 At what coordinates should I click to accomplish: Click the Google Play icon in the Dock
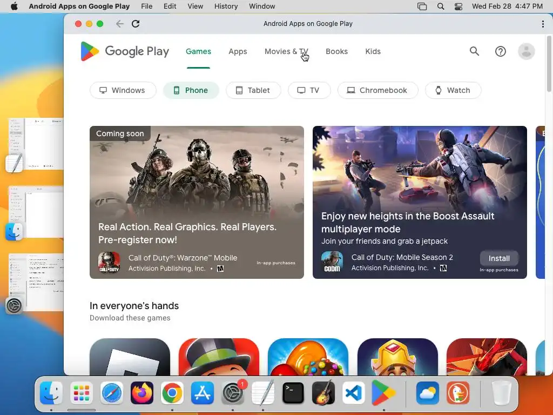(x=384, y=393)
